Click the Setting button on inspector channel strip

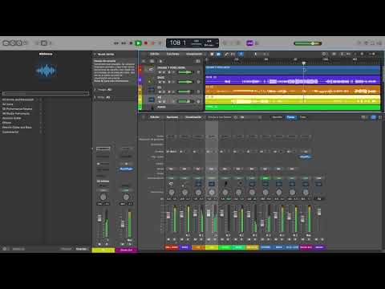point(103,149)
